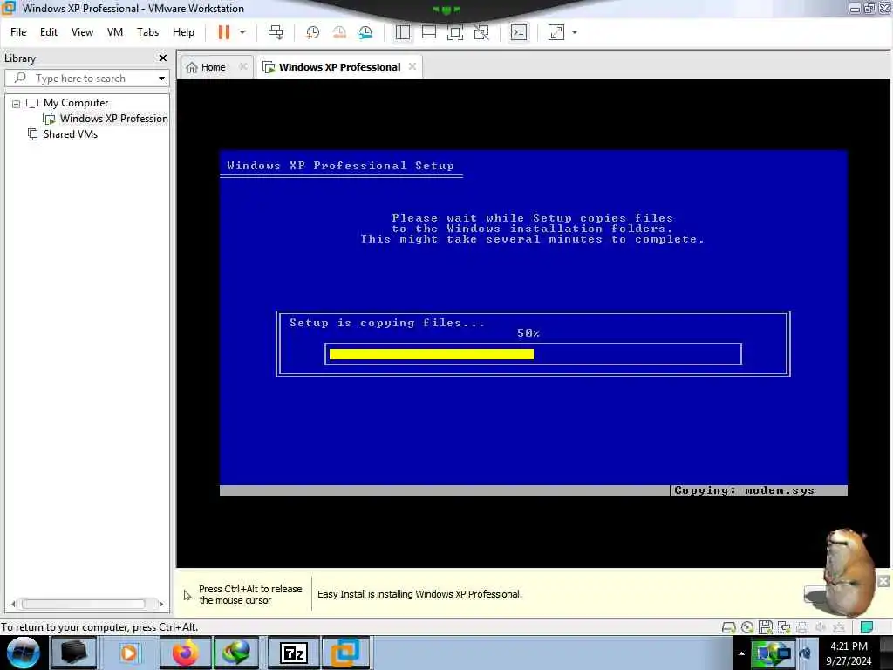Pause the virtual machine with the pause button
Viewport: 893px width, 670px height.
click(x=224, y=32)
